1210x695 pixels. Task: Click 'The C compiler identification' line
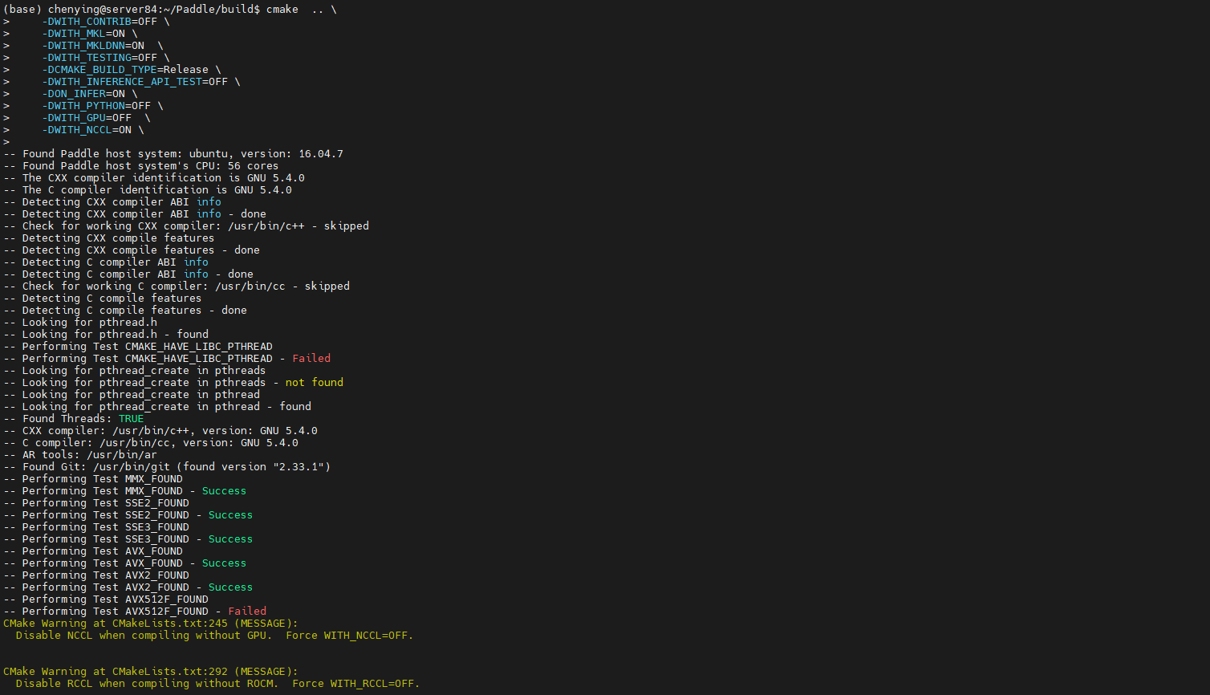pos(148,190)
